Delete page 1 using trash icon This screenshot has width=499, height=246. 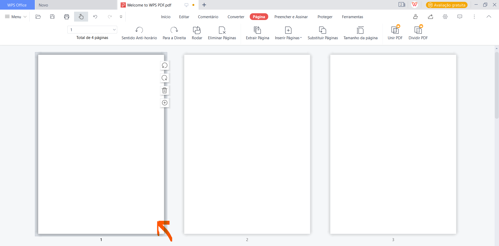tap(165, 90)
